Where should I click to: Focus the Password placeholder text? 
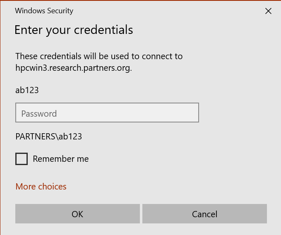tap(39, 114)
